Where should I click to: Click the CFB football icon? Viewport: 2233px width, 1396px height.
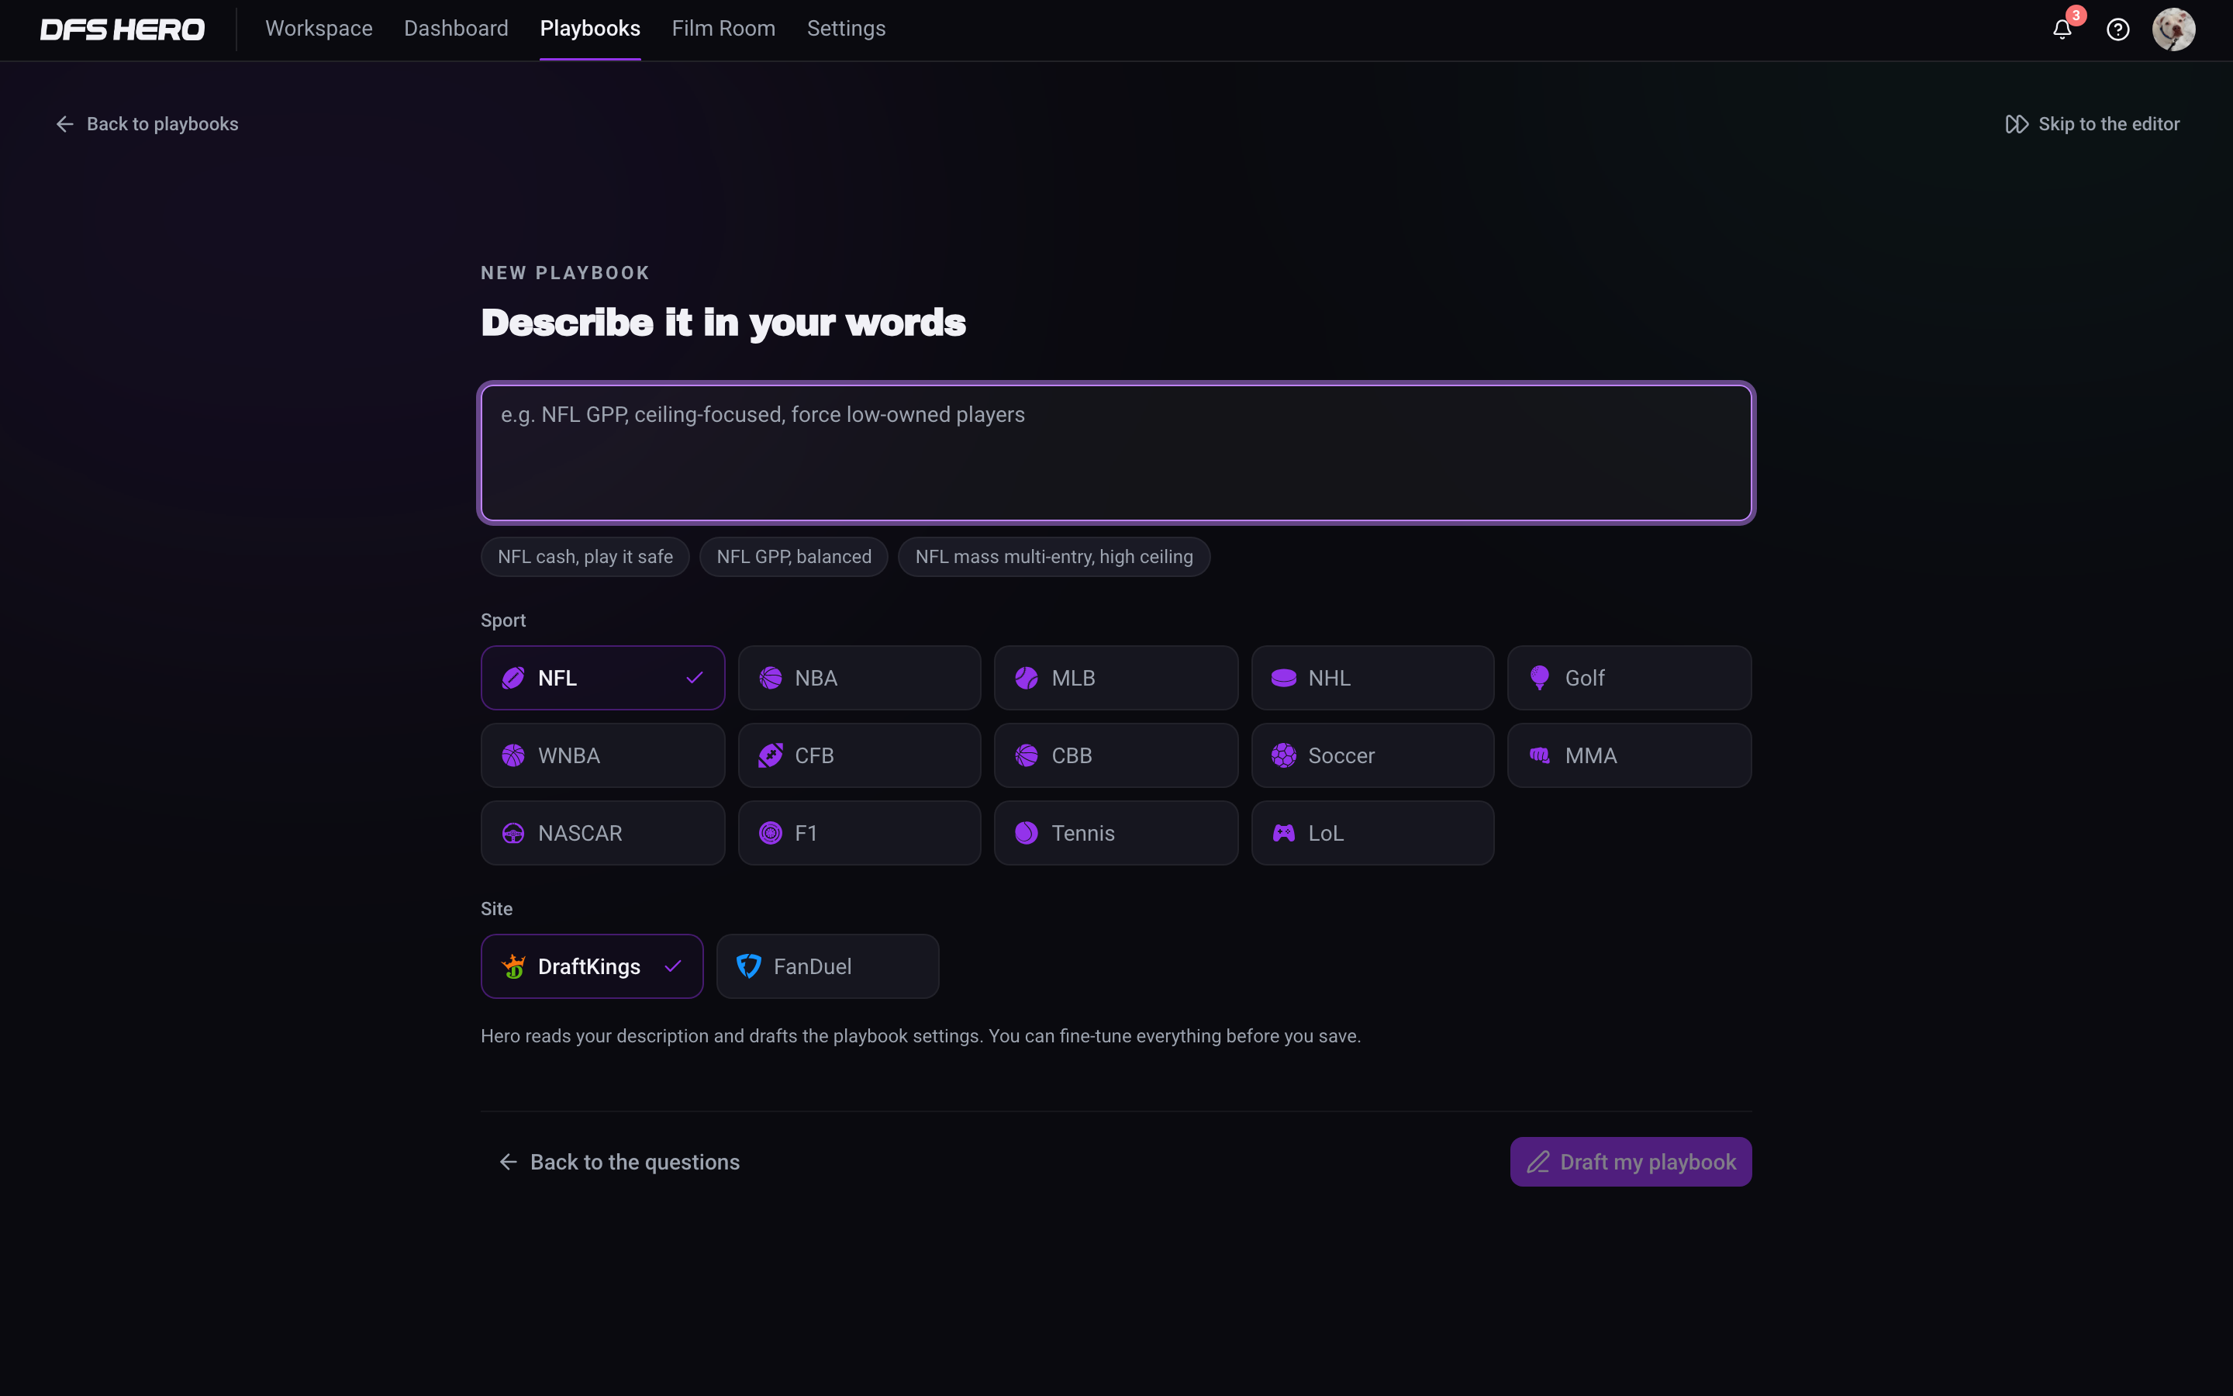click(x=771, y=755)
